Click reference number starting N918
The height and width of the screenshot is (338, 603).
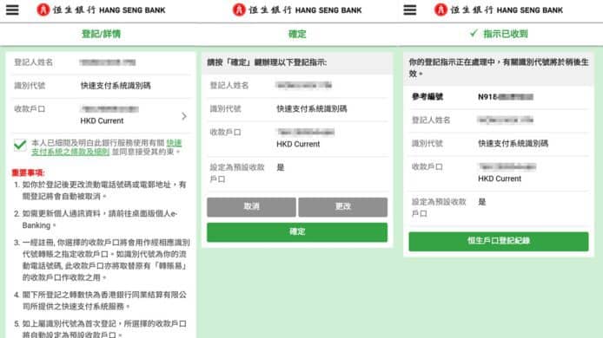tap(506, 97)
